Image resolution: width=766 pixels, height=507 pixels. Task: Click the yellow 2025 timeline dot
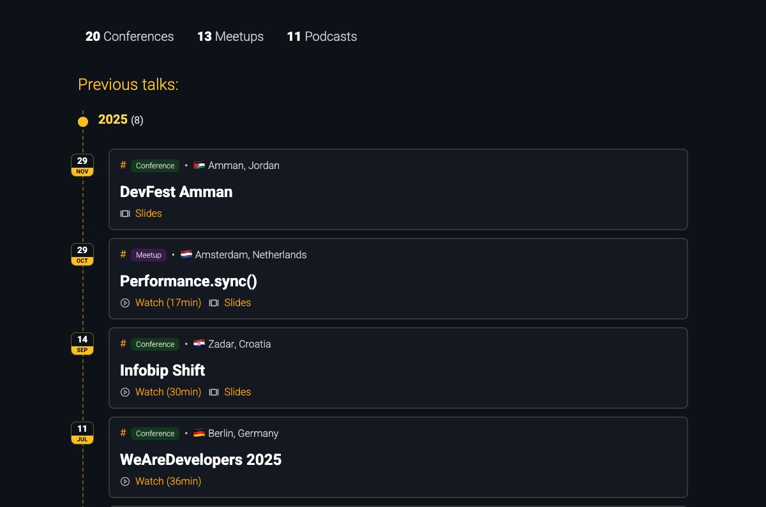click(82, 121)
